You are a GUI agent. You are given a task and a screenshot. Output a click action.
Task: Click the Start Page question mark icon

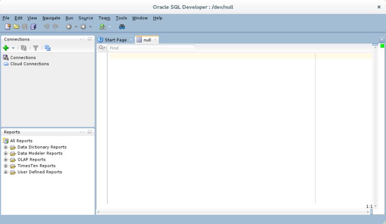point(100,40)
